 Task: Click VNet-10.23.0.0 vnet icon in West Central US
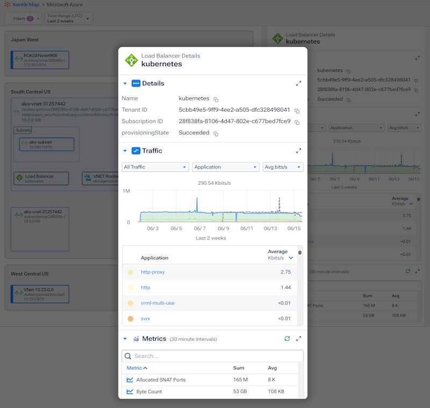(19, 293)
